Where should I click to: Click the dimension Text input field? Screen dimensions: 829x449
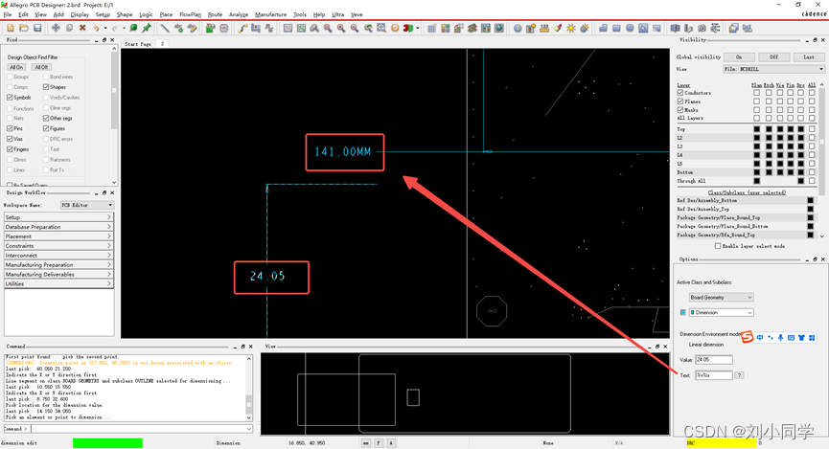[713, 375]
